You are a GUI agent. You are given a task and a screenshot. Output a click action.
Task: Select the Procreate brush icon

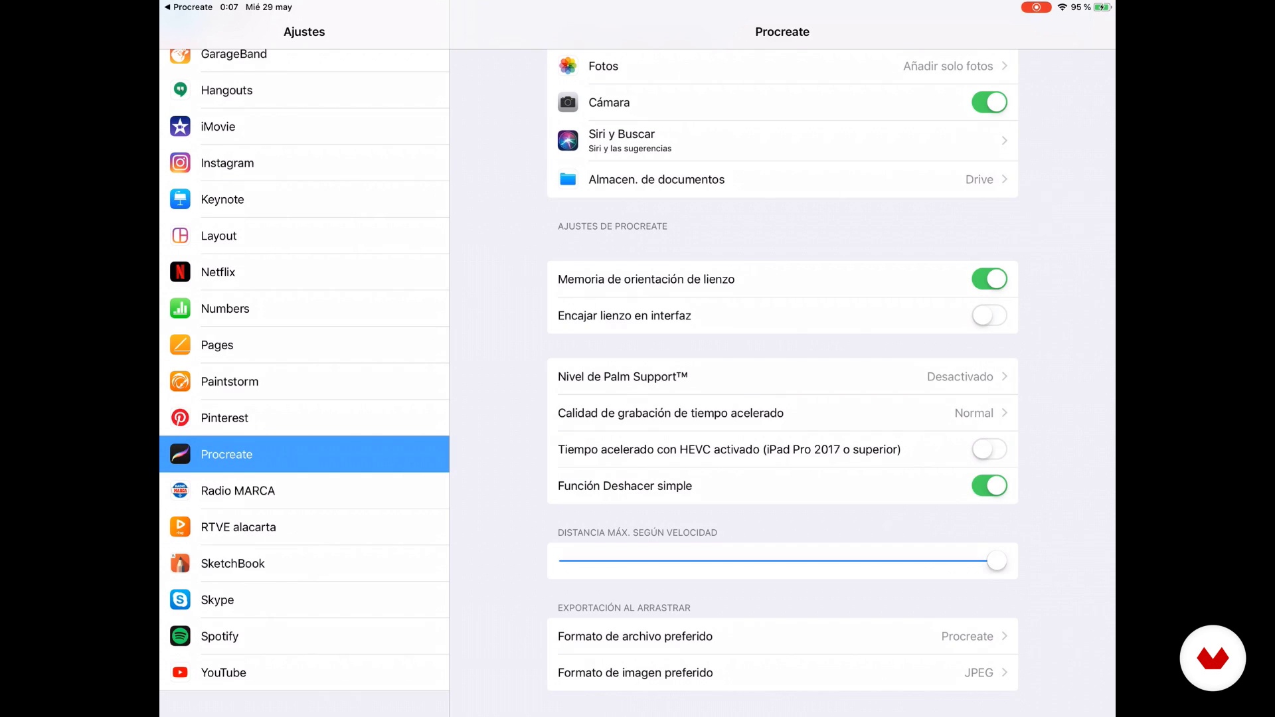pos(180,454)
